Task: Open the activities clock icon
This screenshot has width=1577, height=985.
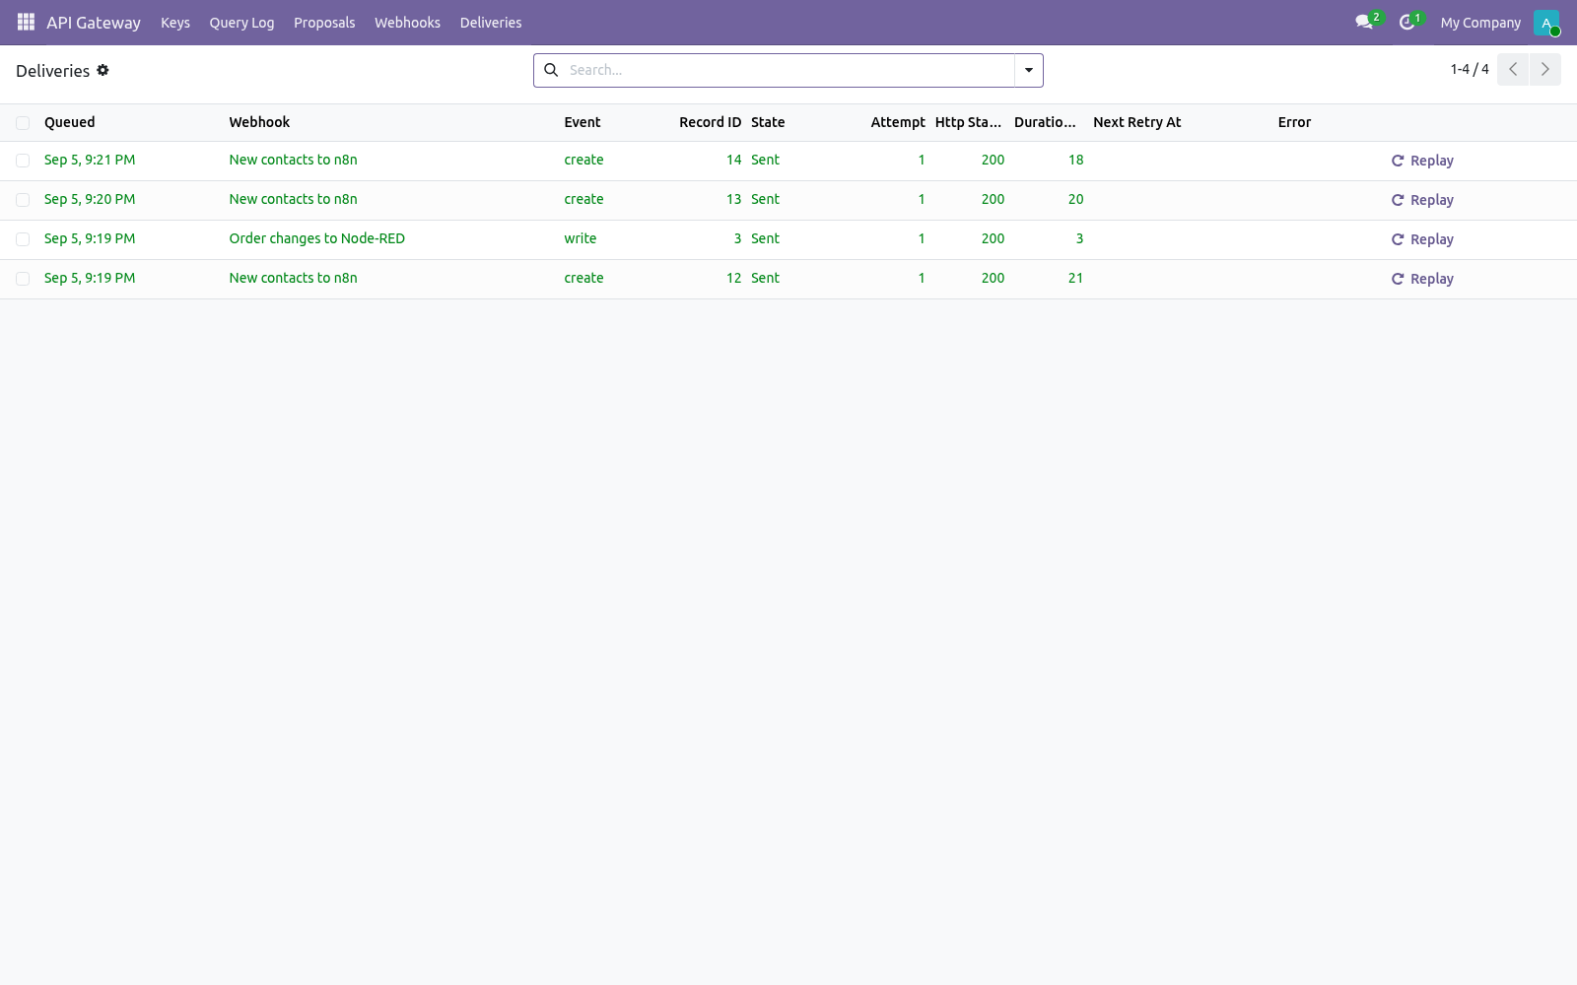Action: tap(1407, 22)
